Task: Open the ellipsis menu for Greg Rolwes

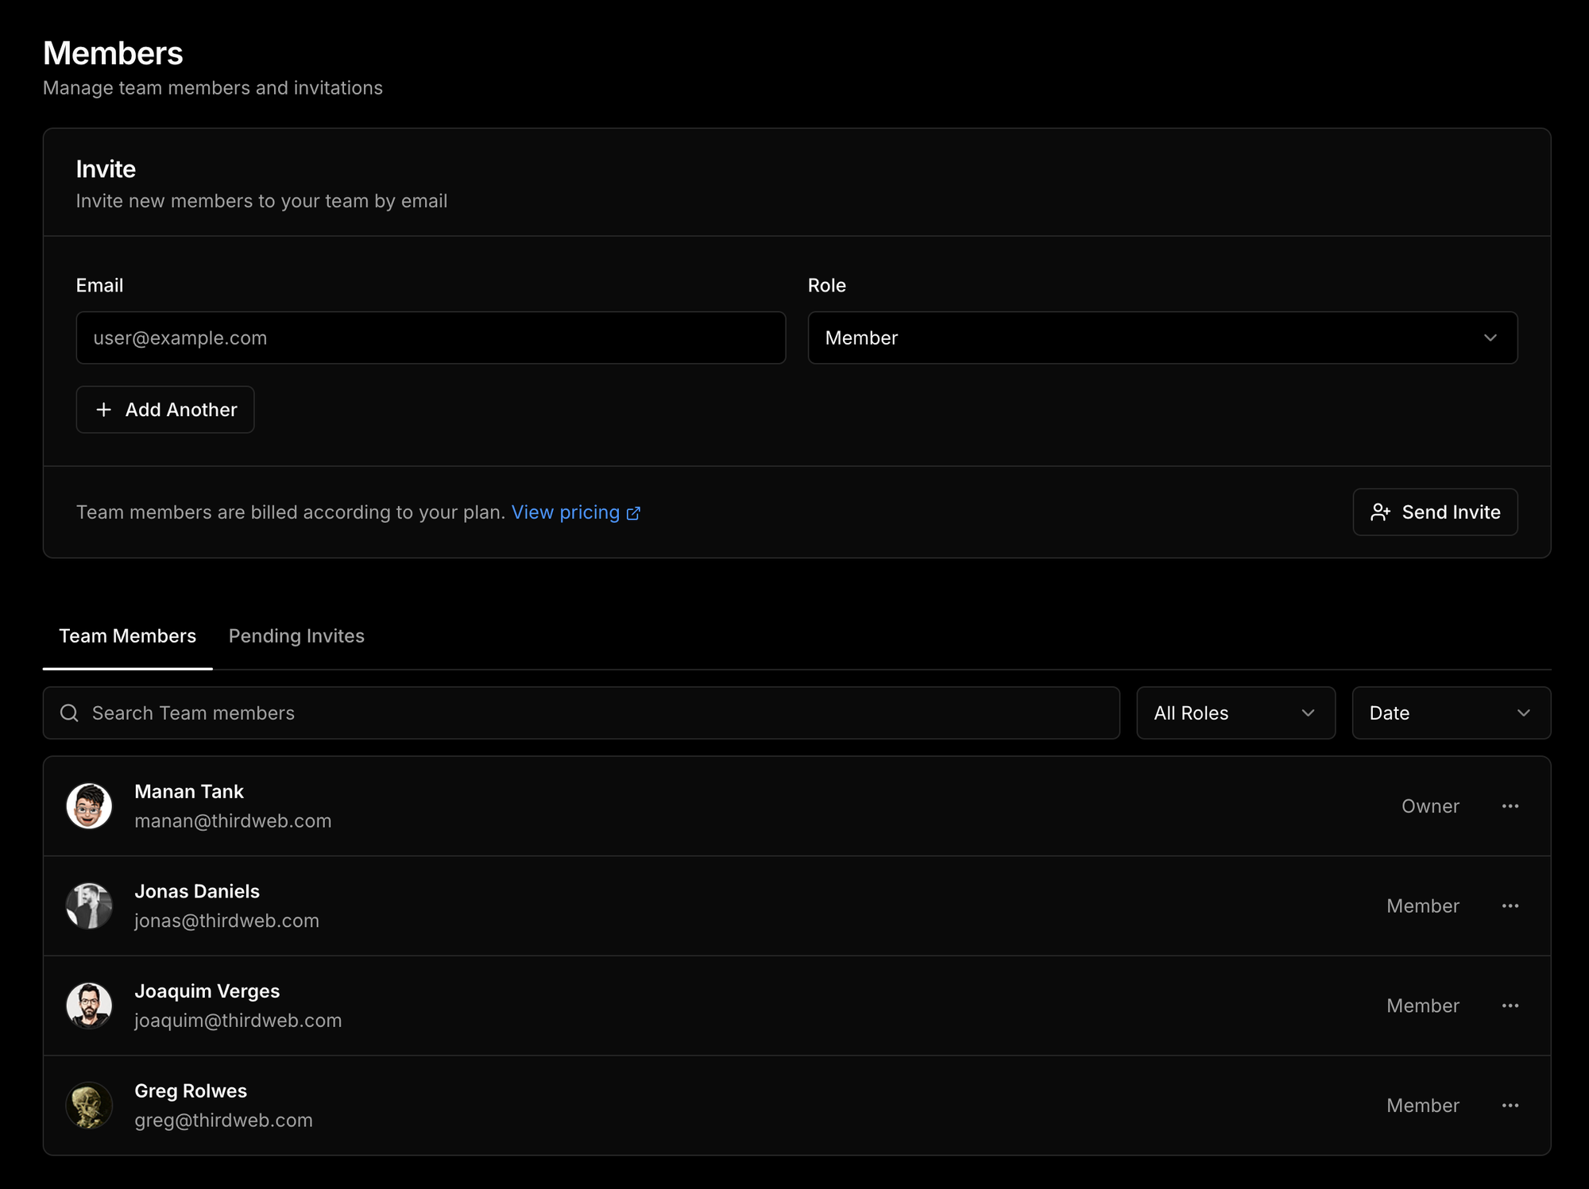Action: 1510,1106
